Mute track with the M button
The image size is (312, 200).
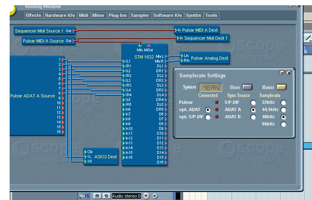[x=97, y=196]
